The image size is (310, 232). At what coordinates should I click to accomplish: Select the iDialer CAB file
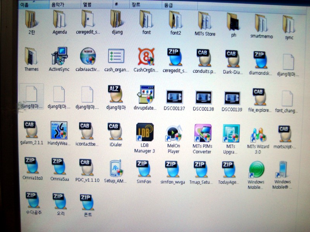pos(115,131)
